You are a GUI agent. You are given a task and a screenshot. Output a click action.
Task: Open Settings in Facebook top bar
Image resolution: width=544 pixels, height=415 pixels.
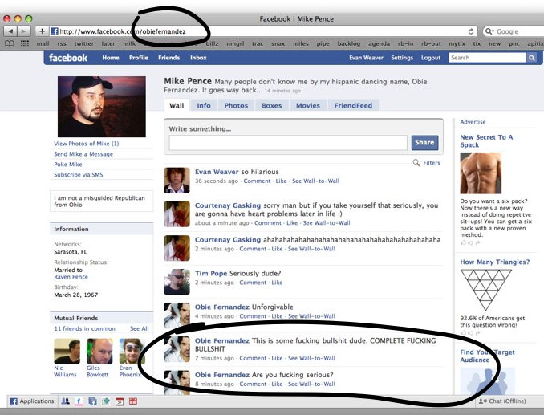coord(402,58)
